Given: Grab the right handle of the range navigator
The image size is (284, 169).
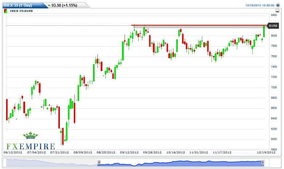Looking at the screenshot, I should [262, 162].
